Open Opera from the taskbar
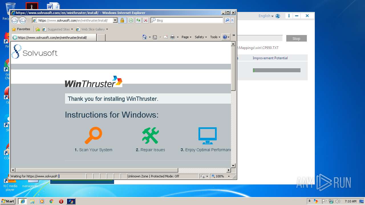 point(61,201)
